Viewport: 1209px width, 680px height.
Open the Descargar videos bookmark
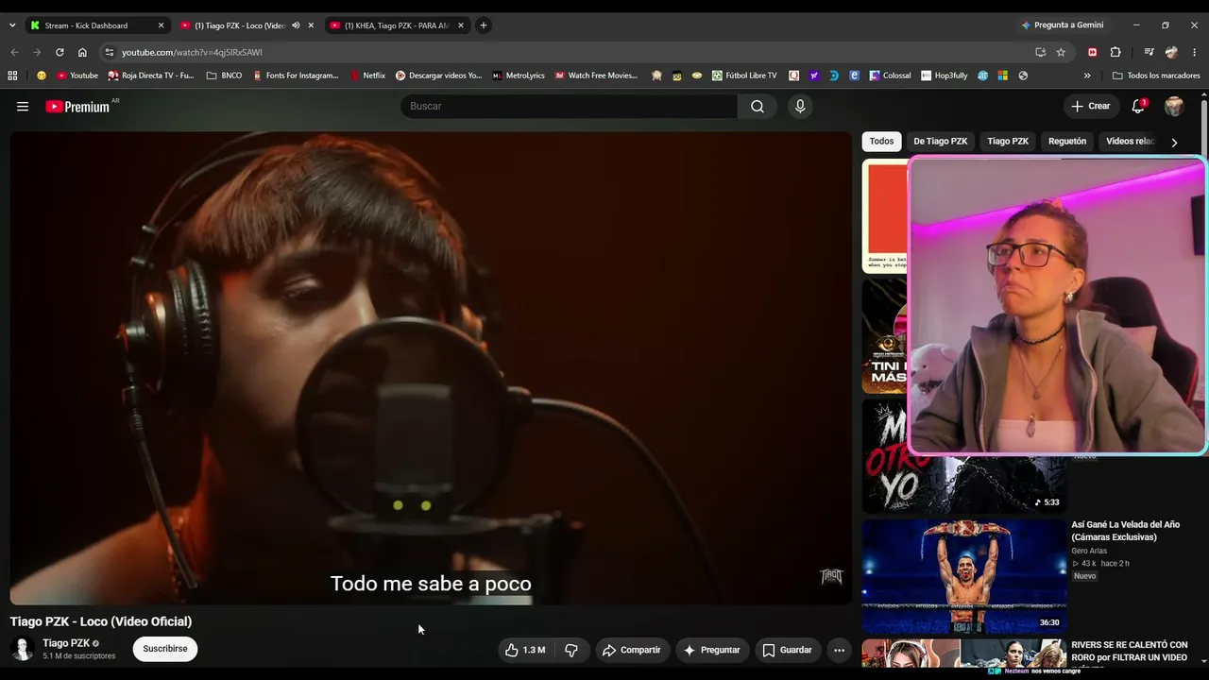coord(438,76)
